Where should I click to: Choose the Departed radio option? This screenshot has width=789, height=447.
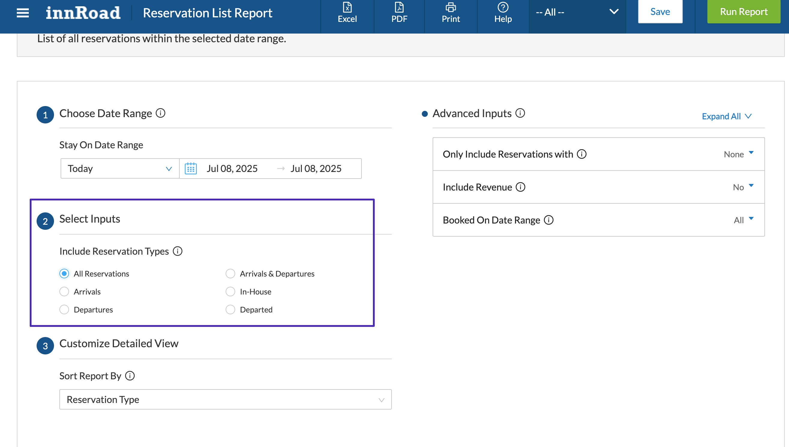coord(230,309)
